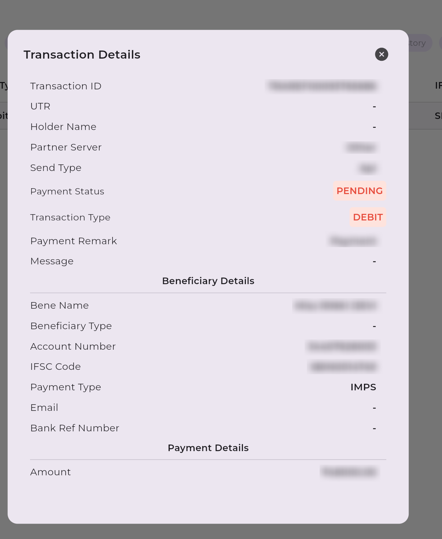Click the Partner Server blurred value
The image size is (442, 539).
click(x=361, y=147)
